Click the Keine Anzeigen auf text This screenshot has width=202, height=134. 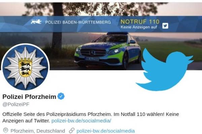pyautogui.click(x=139, y=27)
